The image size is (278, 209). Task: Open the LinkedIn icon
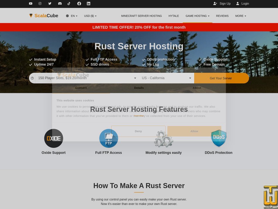[88, 4]
